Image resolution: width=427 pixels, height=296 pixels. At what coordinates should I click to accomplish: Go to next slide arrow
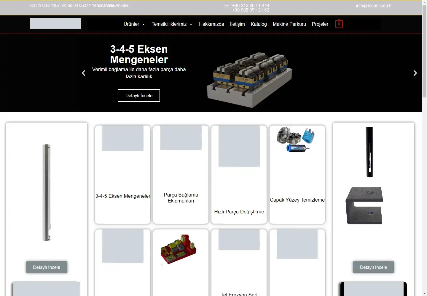click(x=415, y=73)
